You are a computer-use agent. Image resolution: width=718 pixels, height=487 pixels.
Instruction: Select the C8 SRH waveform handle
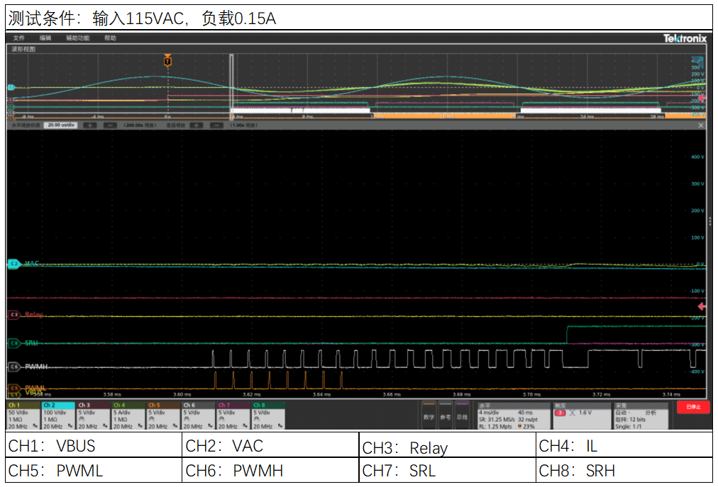tap(13, 343)
